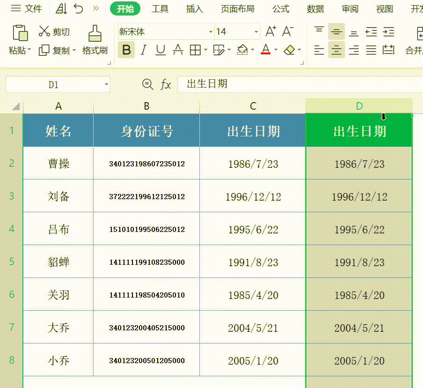Click the select-all corner triangle
The image size is (423, 388).
(x=16, y=106)
